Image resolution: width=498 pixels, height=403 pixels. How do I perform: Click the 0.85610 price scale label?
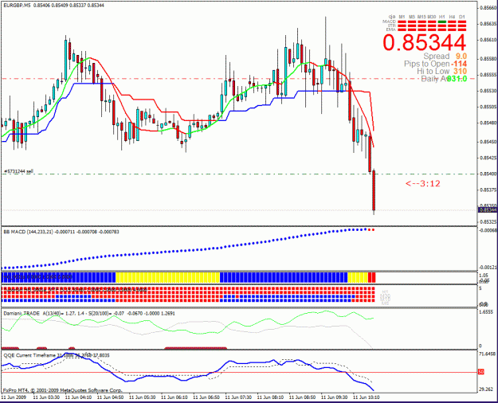point(488,40)
